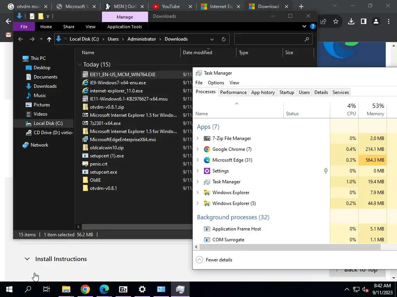Viewport: 397px width, 297px height.
Task: Open the address bar history dropdown
Action: point(212,39)
